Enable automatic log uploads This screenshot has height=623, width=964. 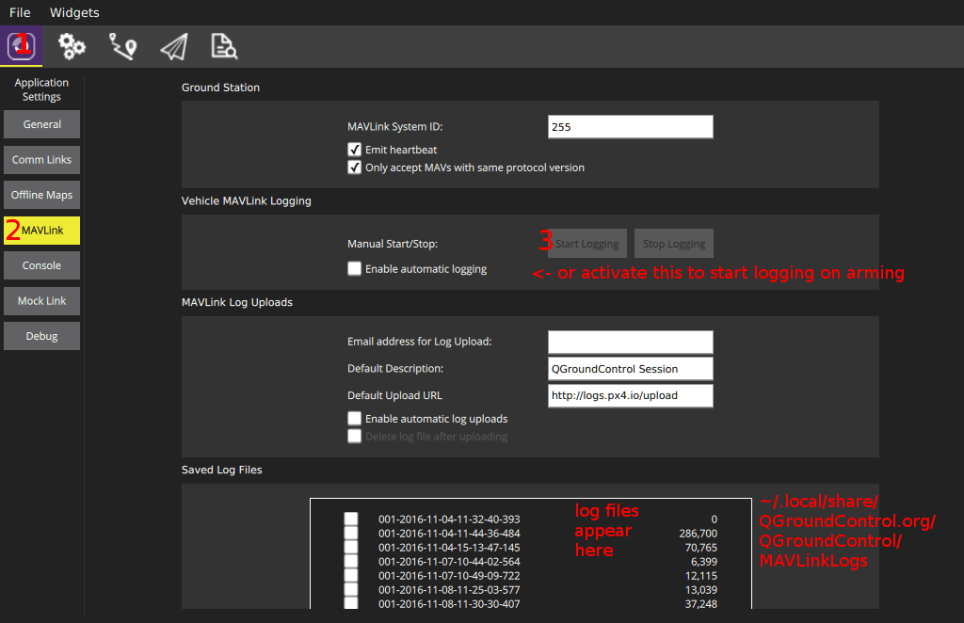[x=354, y=418]
